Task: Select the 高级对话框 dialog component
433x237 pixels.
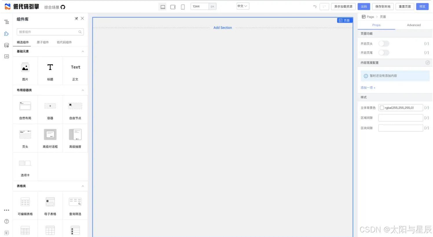Action: [50, 138]
